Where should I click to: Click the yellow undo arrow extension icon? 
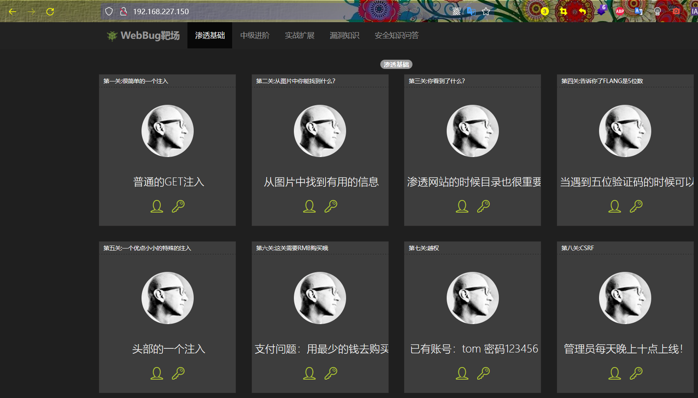coord(582,12)
